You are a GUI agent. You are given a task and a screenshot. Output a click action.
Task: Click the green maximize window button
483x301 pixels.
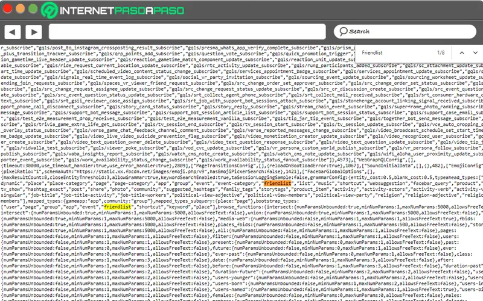coord(33,8)
